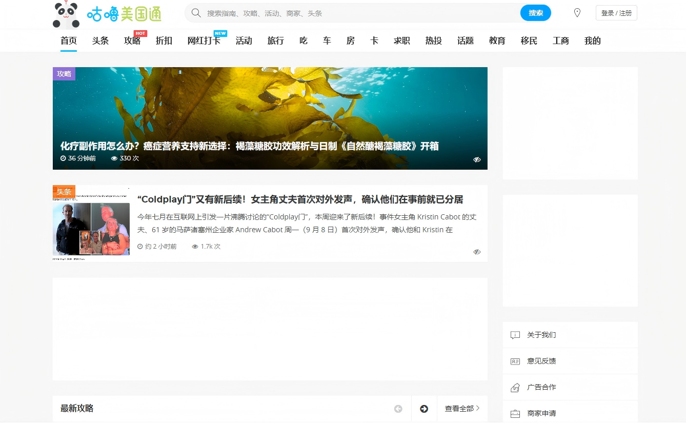
Task: Open the 攻略 menu with HOT badge
Action: pyautogui.click(x=132, y=41)
